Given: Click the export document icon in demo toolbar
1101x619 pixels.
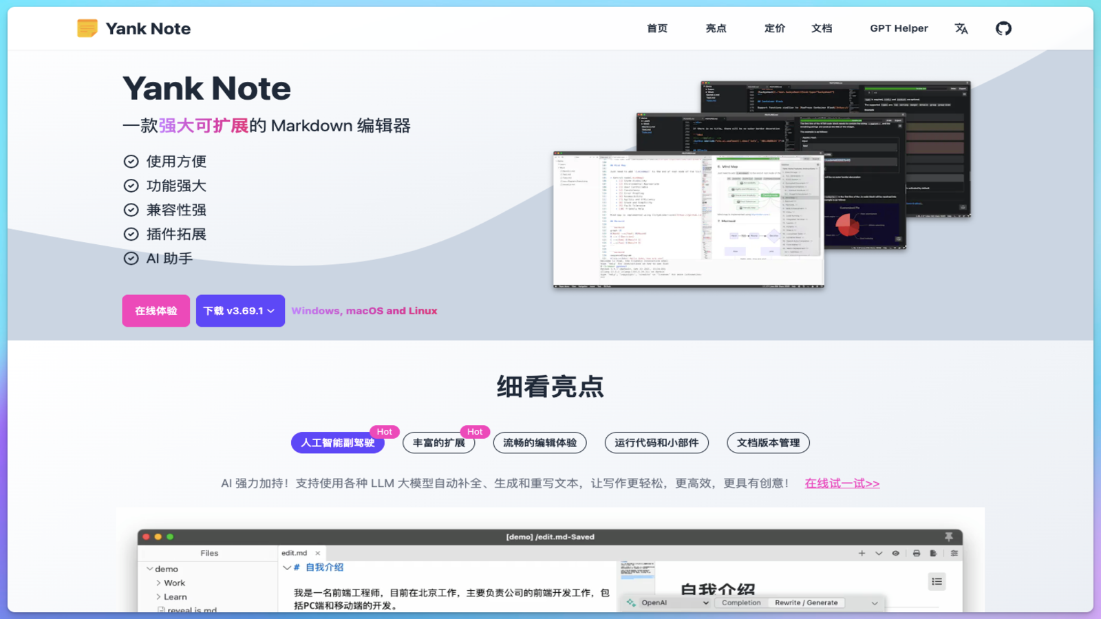Looking at the screenshot, I should pos(933,553).
